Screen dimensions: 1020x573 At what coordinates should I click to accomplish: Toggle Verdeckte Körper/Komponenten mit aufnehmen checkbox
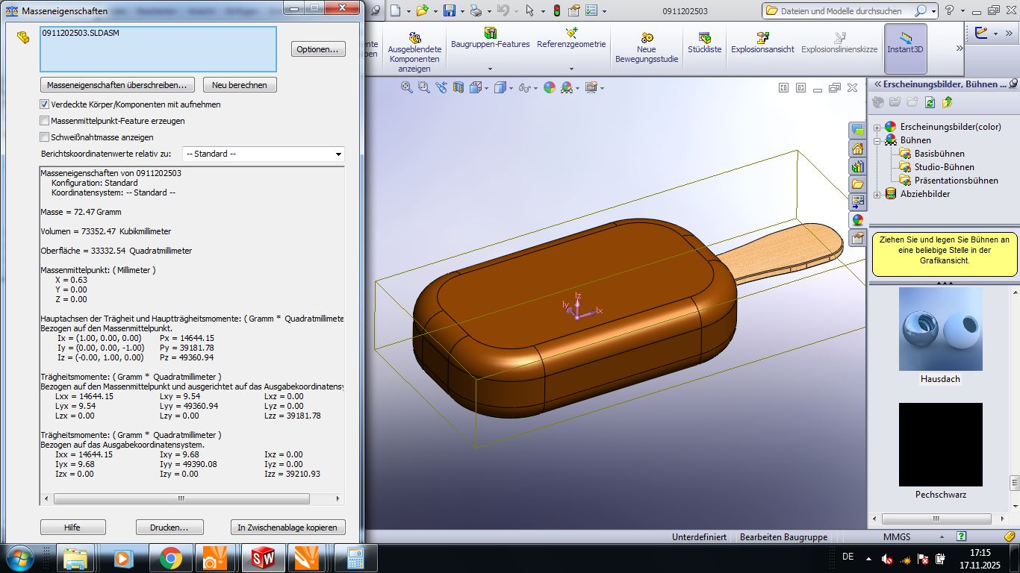(44, 104)
